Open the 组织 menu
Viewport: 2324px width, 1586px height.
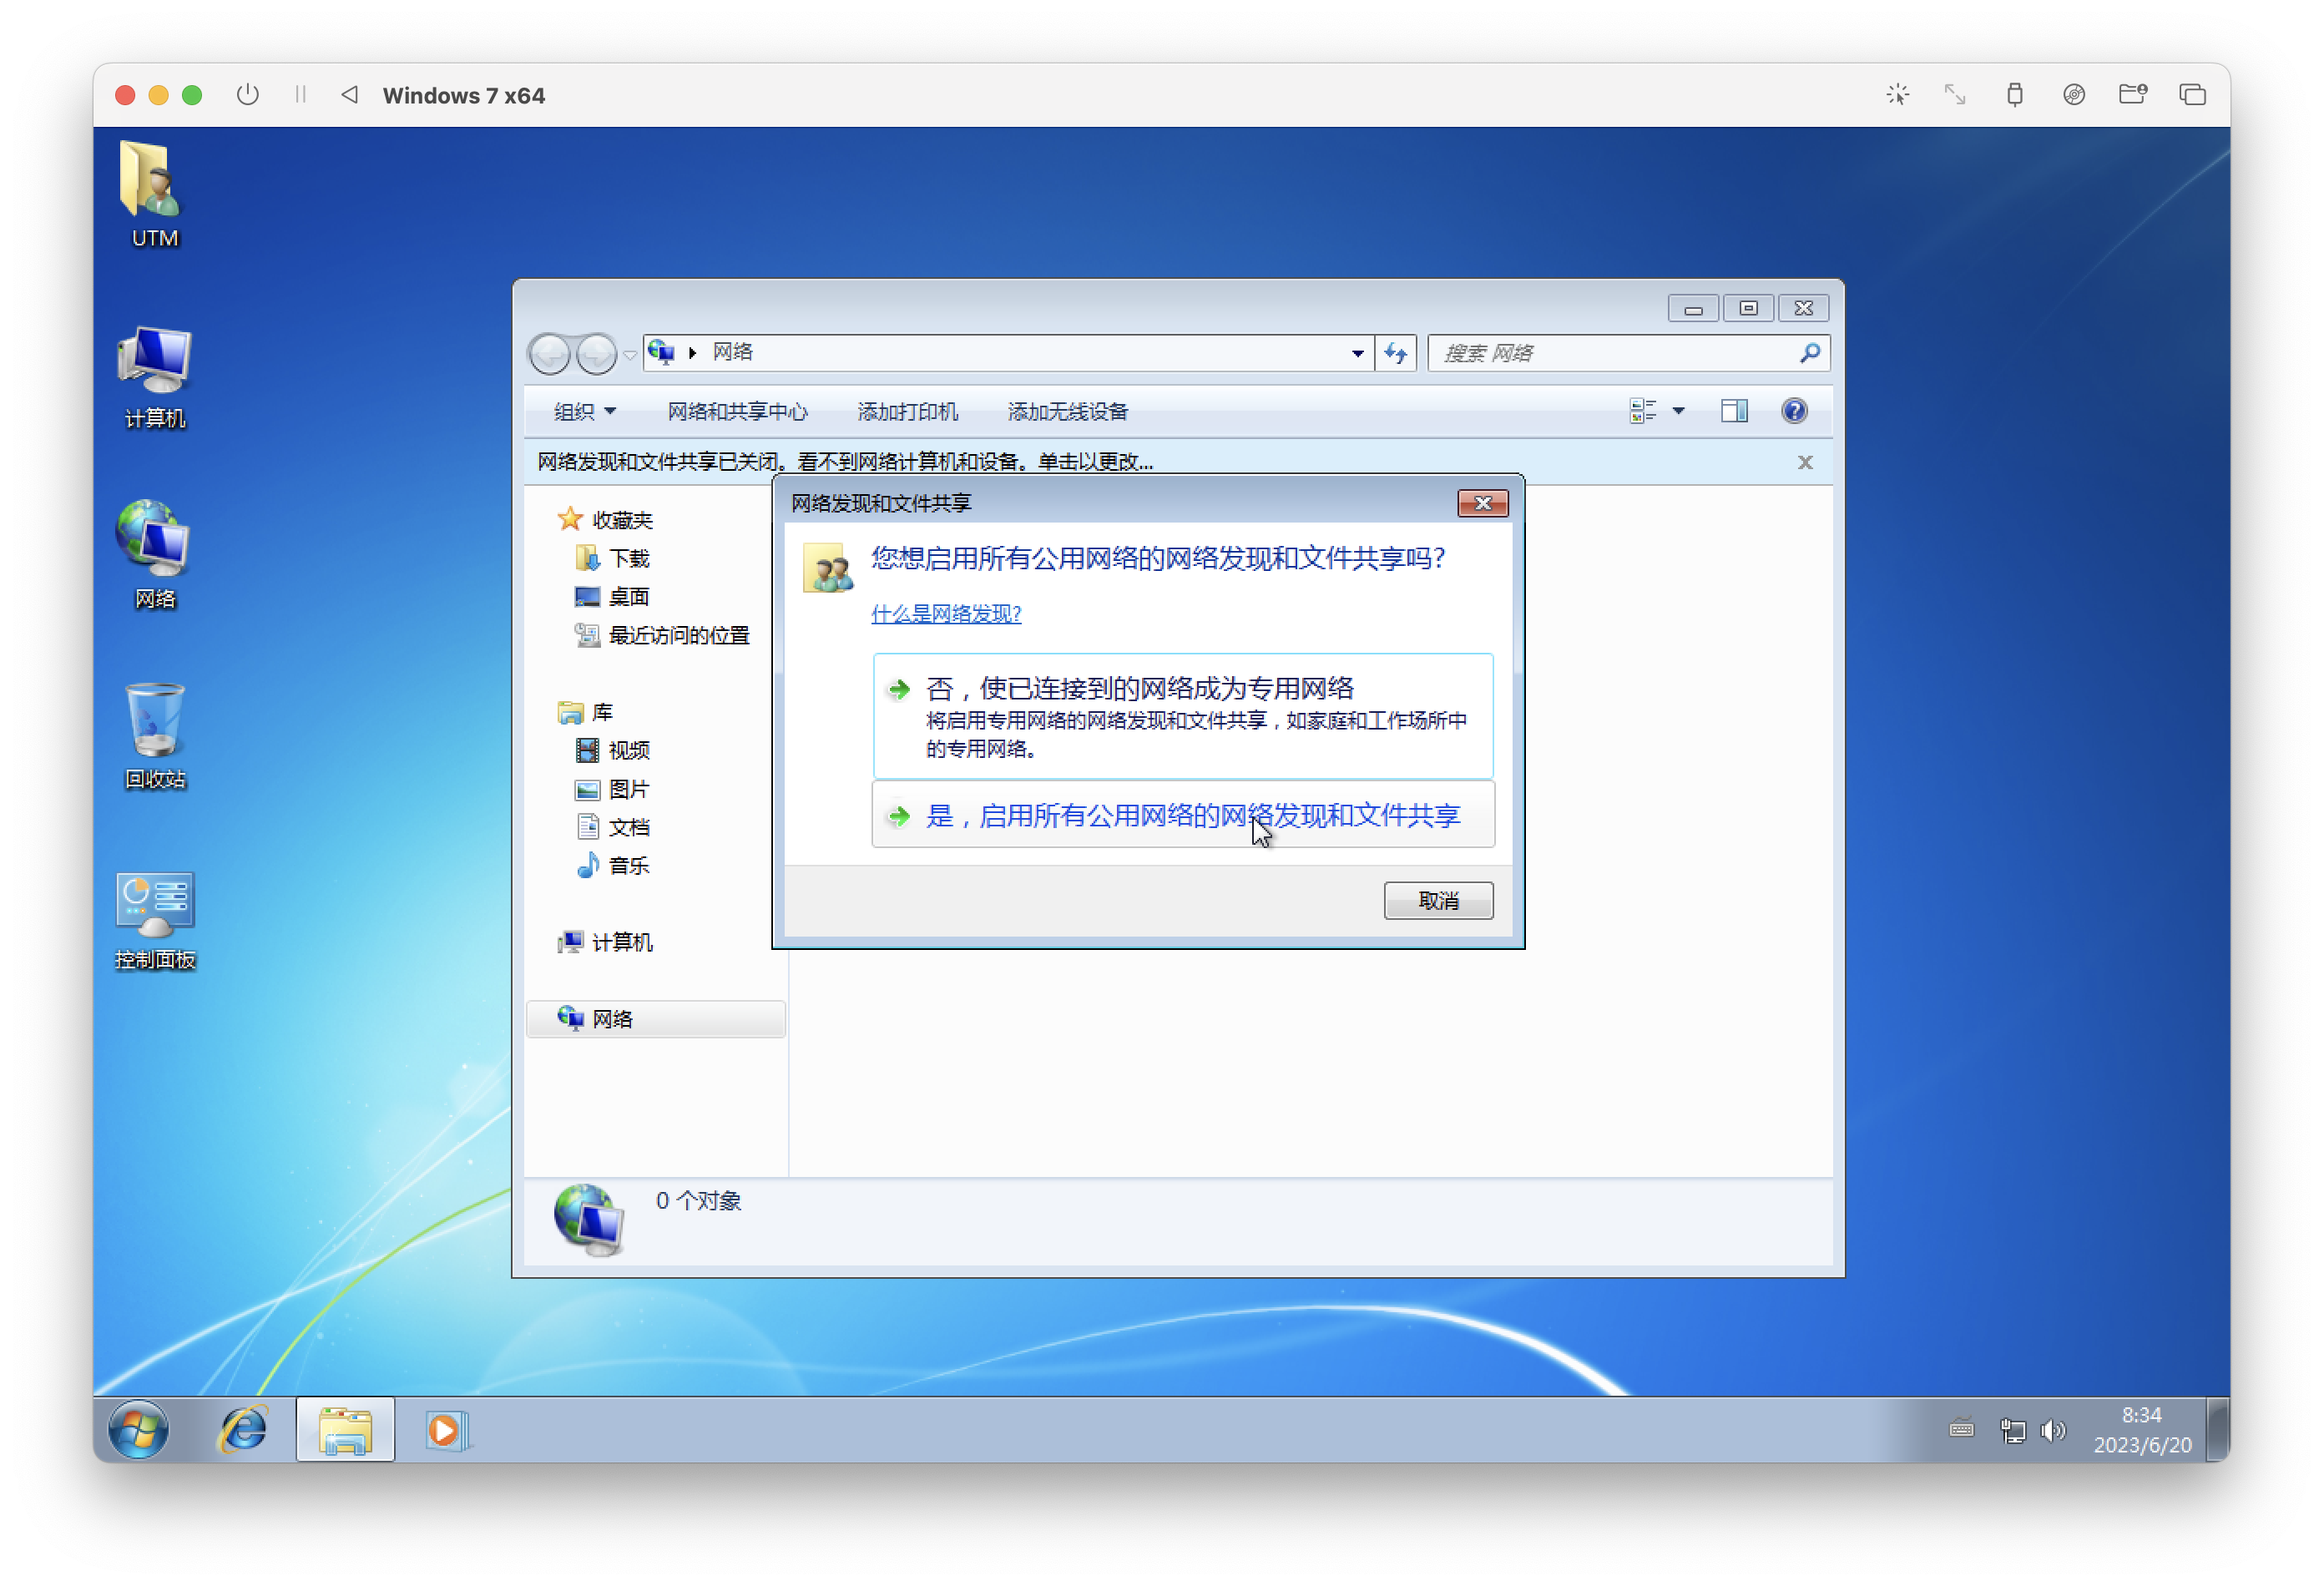583,411
